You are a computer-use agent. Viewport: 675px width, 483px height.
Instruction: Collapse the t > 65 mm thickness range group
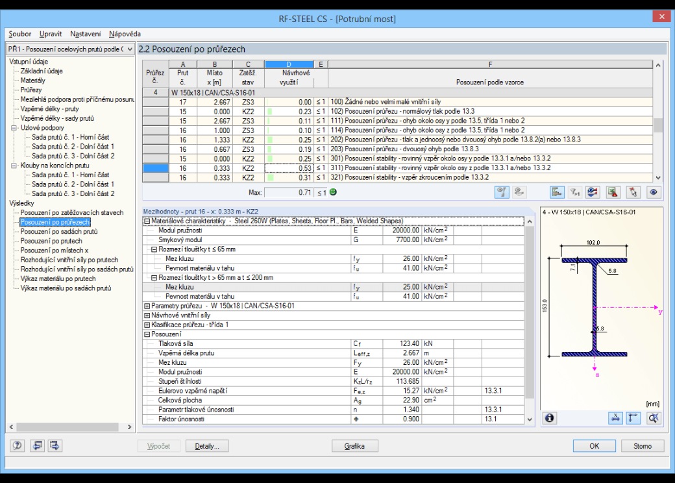154,278
